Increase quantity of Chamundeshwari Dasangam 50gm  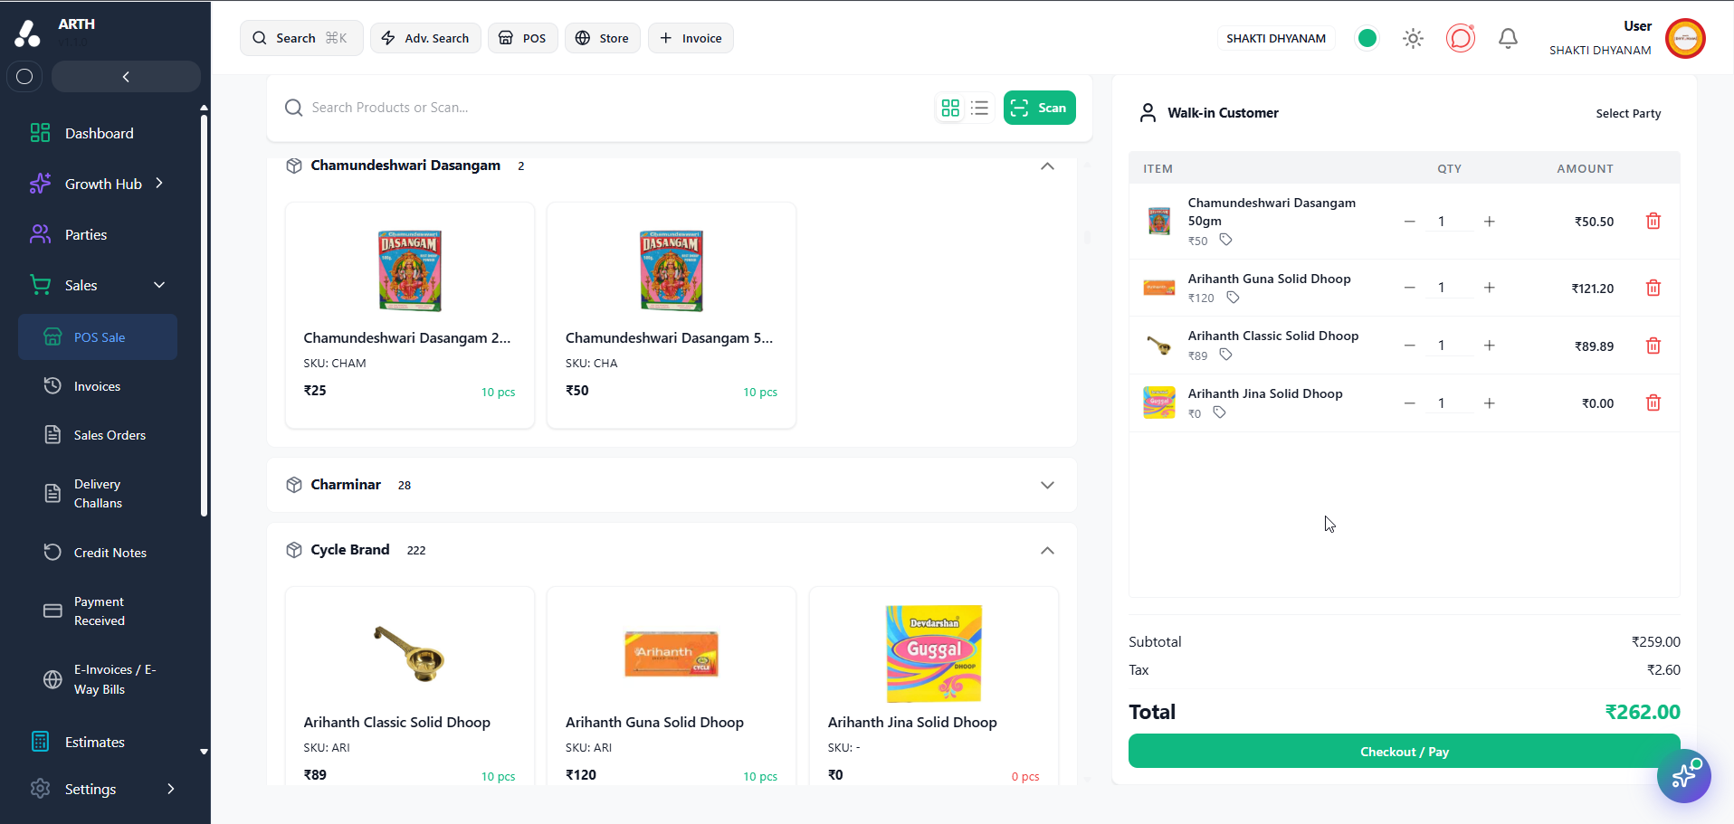[x=1489, y=222]
